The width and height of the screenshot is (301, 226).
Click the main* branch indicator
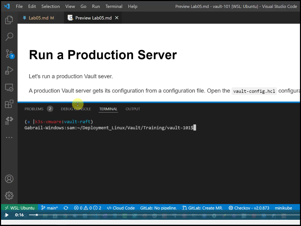click(x=50, y=208)
